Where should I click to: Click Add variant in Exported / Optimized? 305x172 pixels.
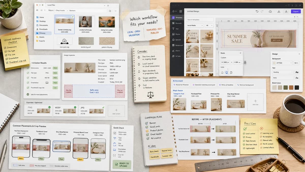[116, 111]
